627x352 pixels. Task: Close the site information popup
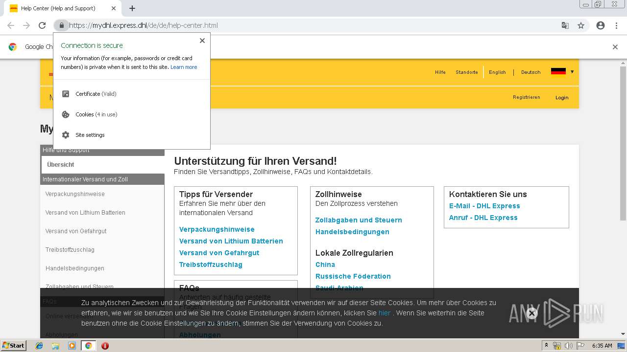coord(202,41)
